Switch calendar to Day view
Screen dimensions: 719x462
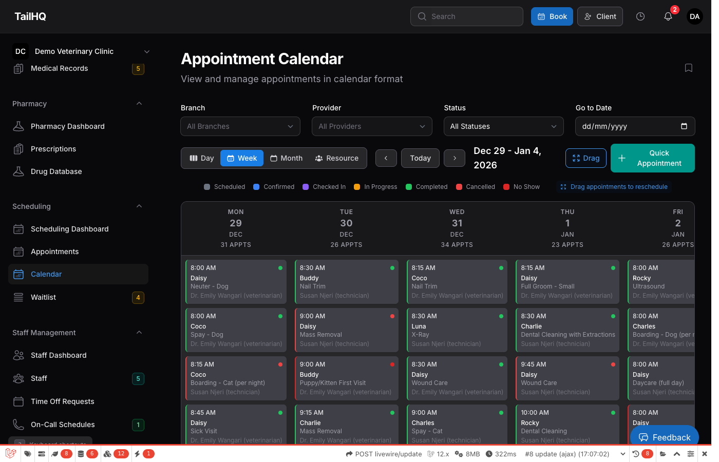[201, 158]
